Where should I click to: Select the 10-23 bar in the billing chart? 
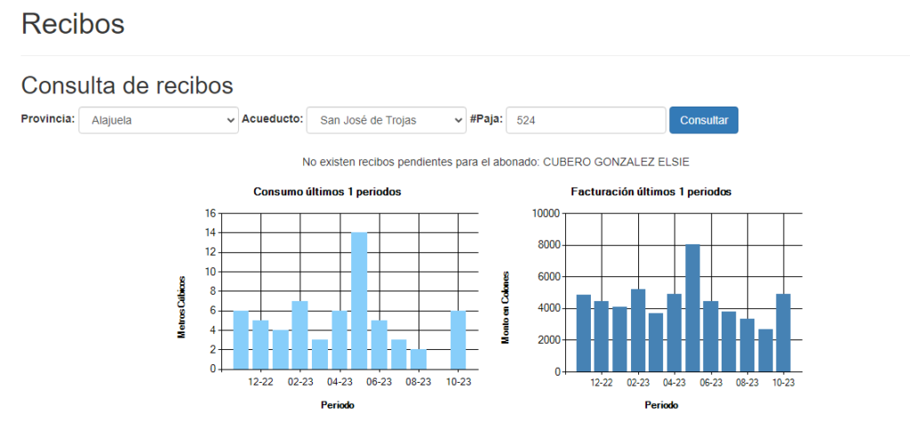[x=783, y=332]
